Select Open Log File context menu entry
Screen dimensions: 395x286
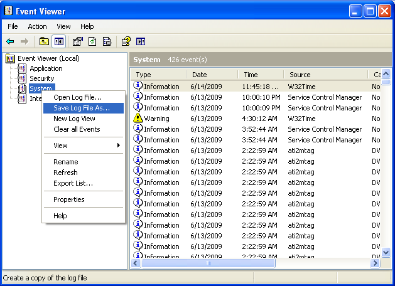[x=77, y=97]
